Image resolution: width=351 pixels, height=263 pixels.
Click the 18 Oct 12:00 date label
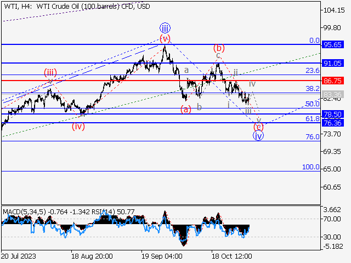tap(232, 256)
